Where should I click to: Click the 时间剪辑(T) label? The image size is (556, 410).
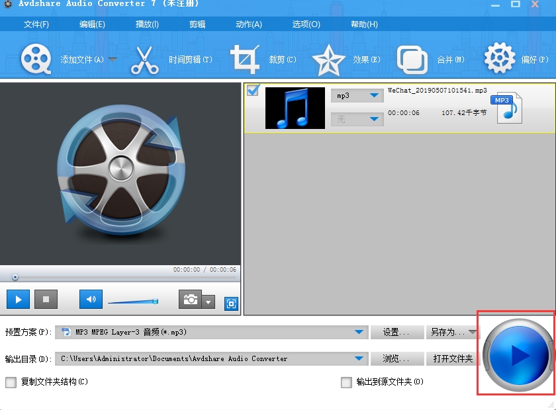coord(191,60)
